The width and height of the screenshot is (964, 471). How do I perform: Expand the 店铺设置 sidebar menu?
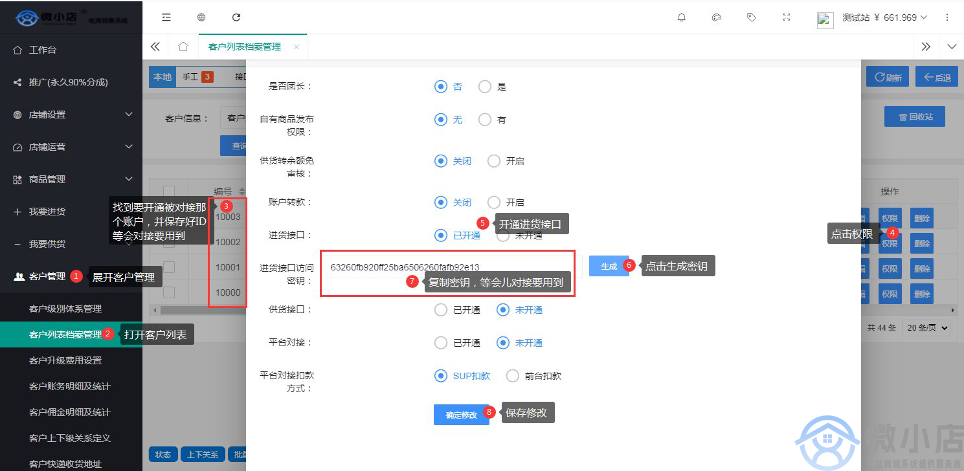[71, 115]
